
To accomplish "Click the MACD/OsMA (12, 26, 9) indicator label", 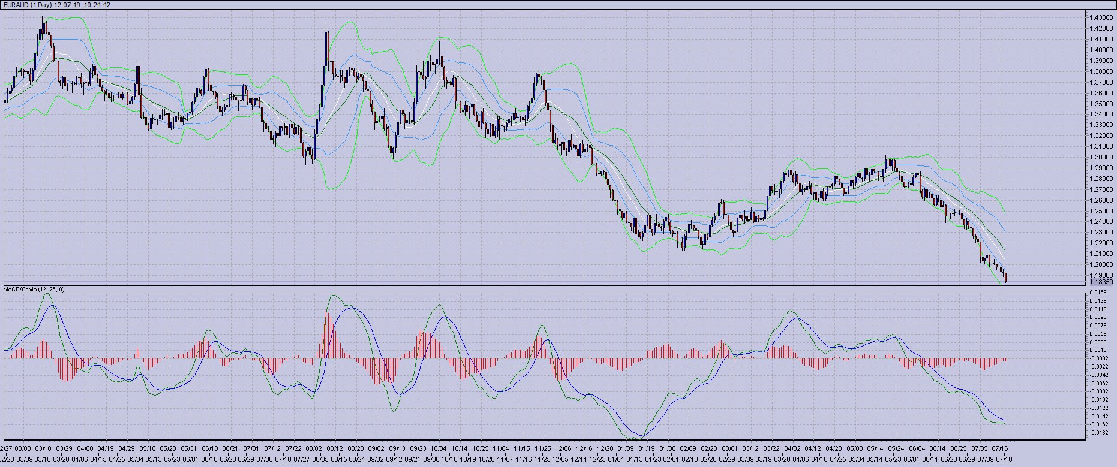I will click(x=34, y=290).
